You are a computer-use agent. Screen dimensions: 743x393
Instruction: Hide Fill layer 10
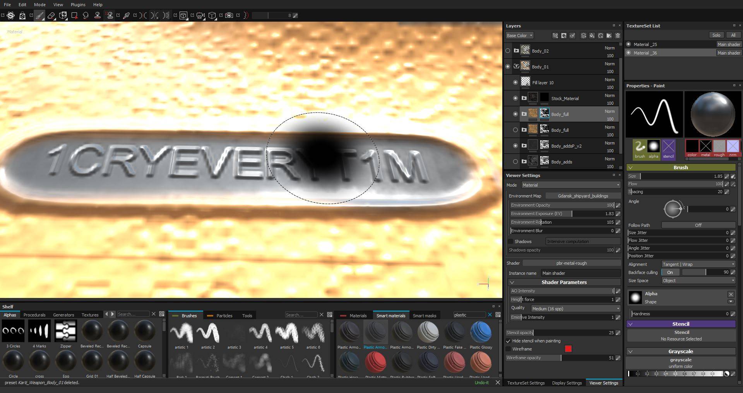pyautogui.click(x=515, y=82)
